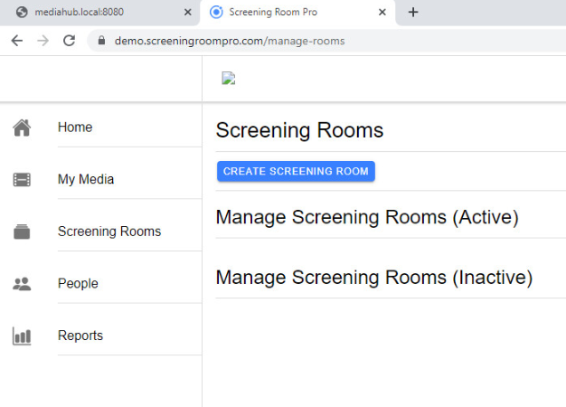The height and width of the screenshot is (407, 566).
Task: Click the People group icon
Action: tap(22, 284)
